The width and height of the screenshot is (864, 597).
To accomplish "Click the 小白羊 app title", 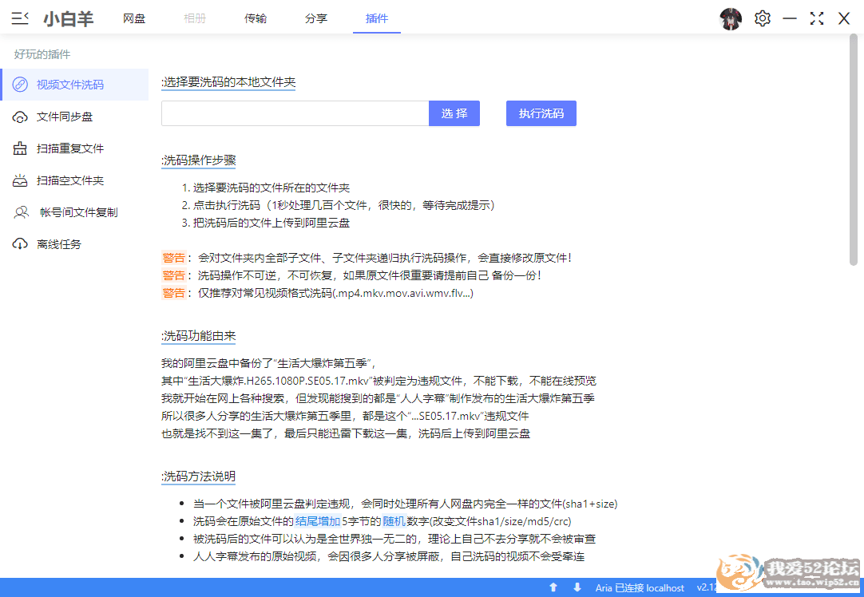I will (x=69, y=18).
